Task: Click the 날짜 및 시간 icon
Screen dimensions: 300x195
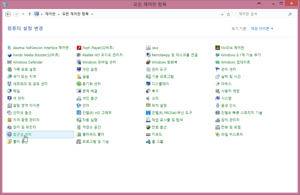Action: (217, 77)
